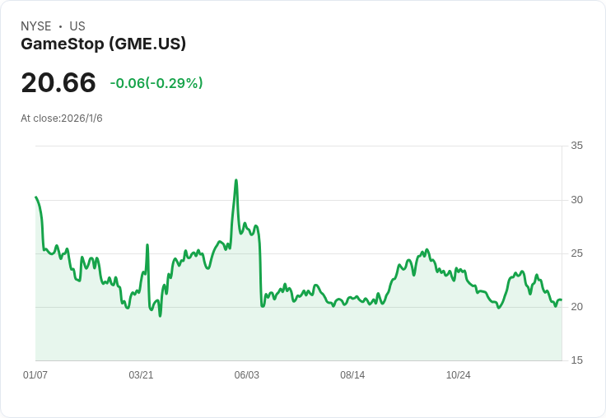Click the 20 y-axis label
606x418 pixels.
(x=577, y=307)
